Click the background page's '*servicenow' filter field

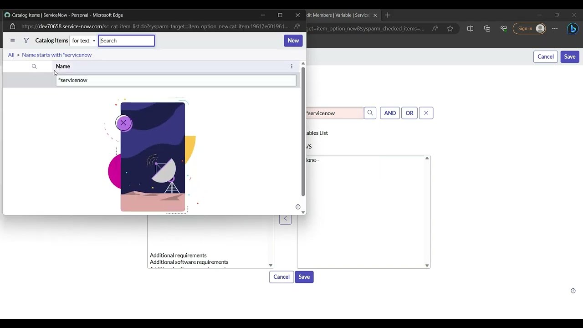tap(335, 113)
